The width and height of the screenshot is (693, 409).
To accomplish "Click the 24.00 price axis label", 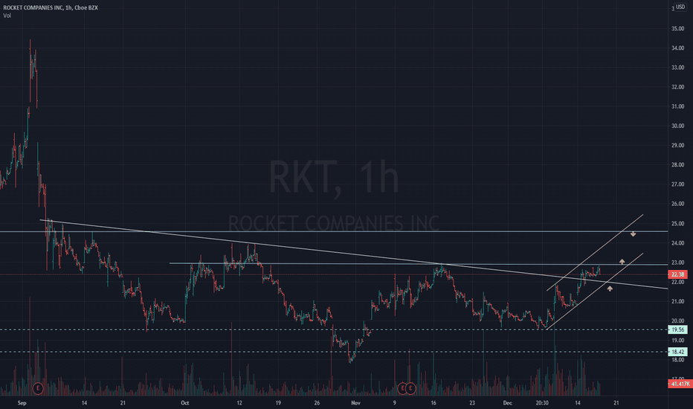I will [677, 243].
